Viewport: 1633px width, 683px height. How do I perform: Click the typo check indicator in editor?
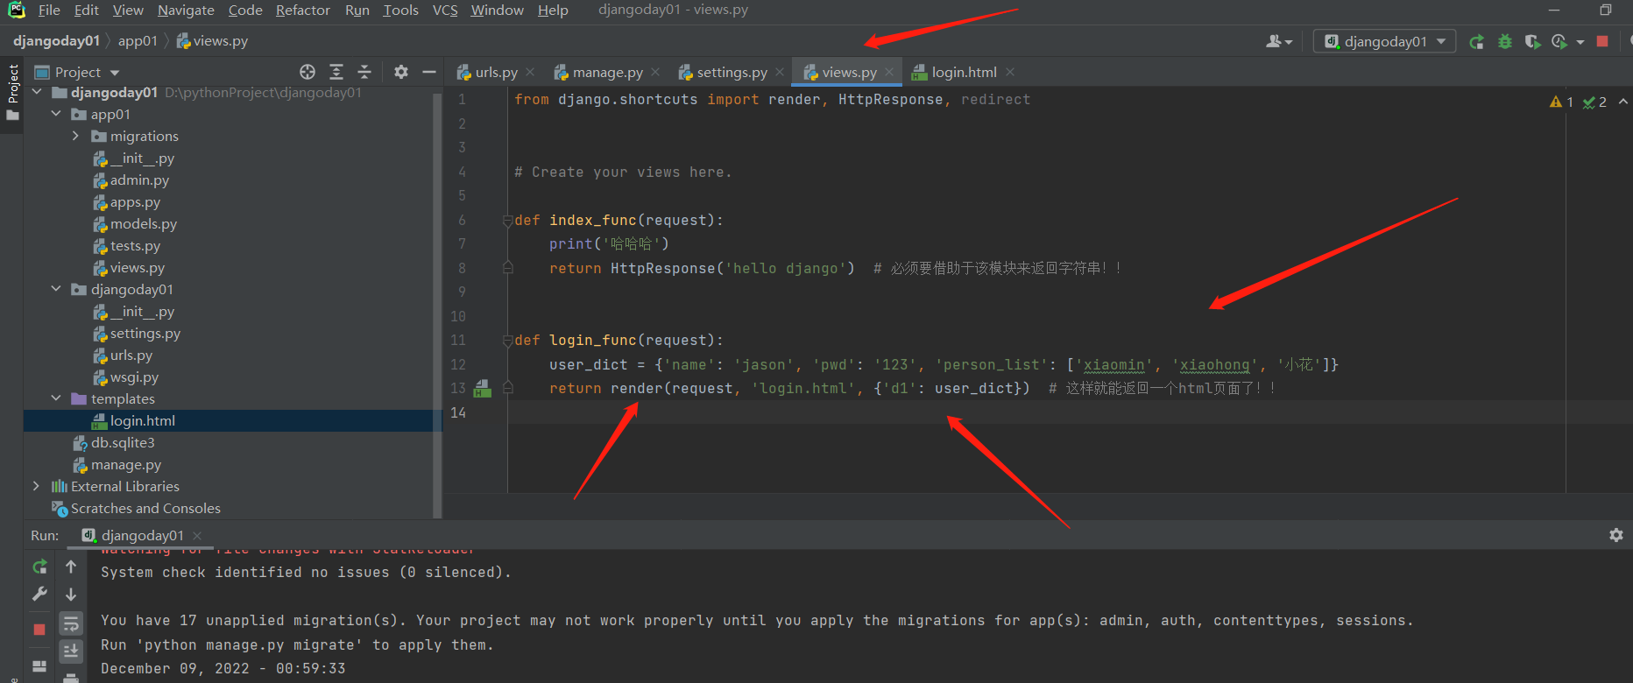point(1594,102)
